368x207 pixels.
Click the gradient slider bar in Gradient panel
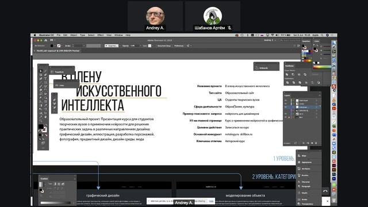click(x=55, y=203)
